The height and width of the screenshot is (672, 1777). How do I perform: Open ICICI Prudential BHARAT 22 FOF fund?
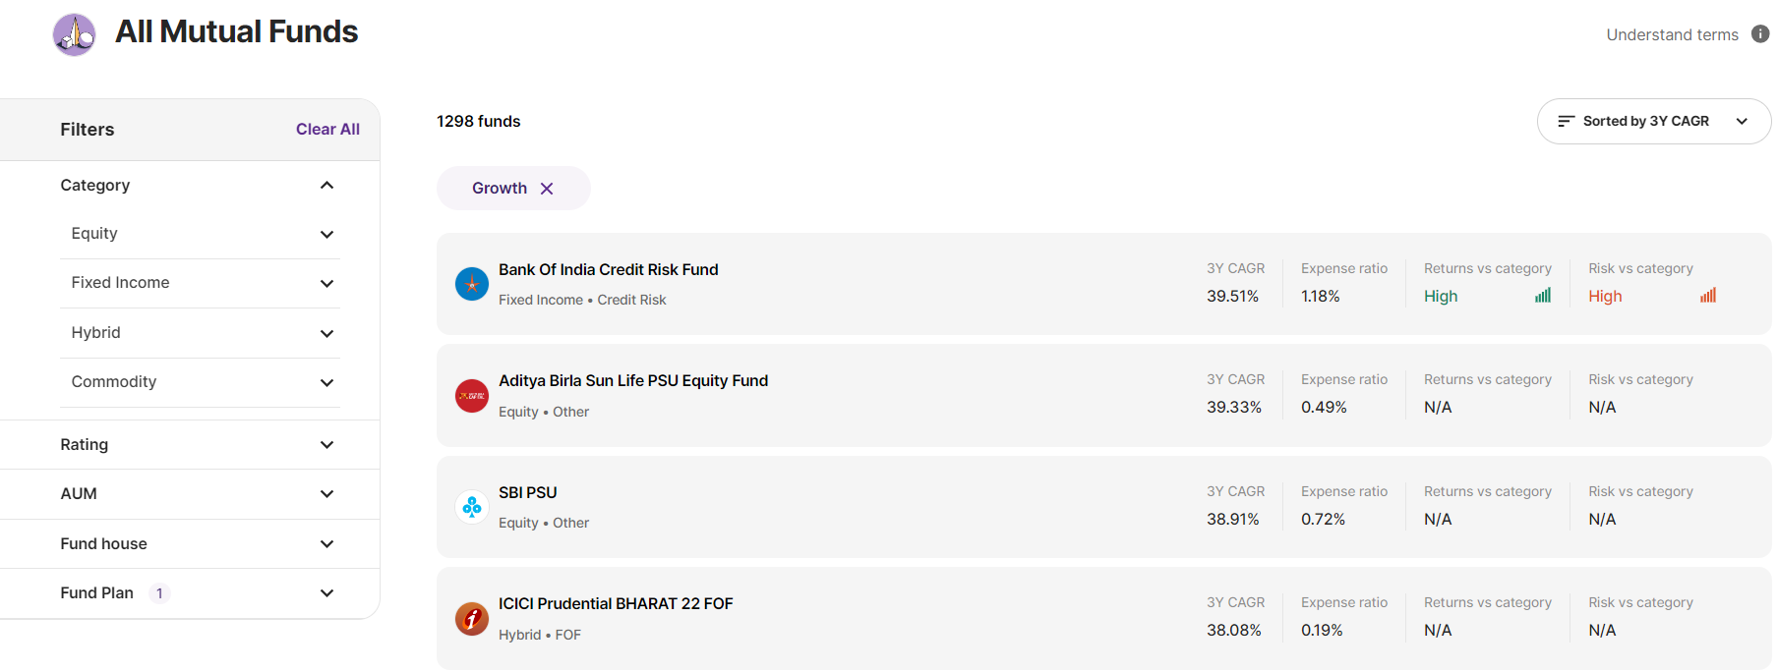[x=616, y=604]
